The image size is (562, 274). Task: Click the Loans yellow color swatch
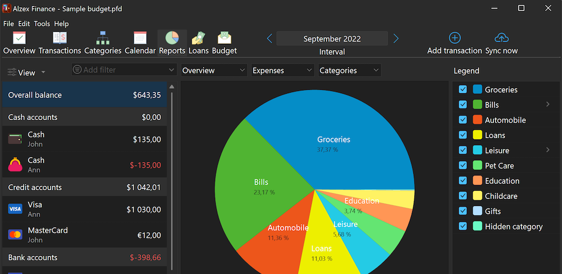(477, 135)
